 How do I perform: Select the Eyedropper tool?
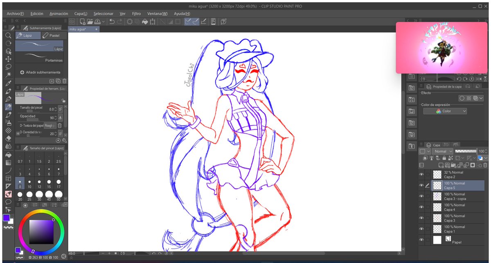pos(8,83)
